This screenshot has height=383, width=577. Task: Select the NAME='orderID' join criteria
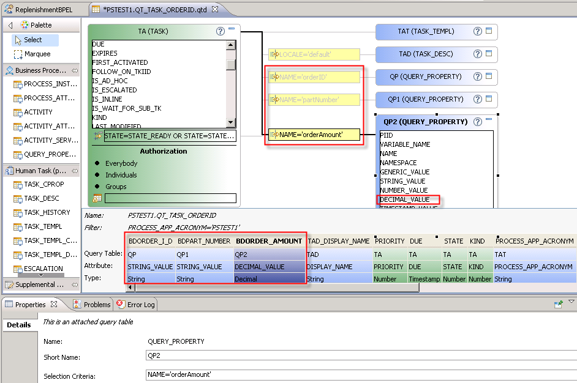pyautogui.click(x=314, y=77)
